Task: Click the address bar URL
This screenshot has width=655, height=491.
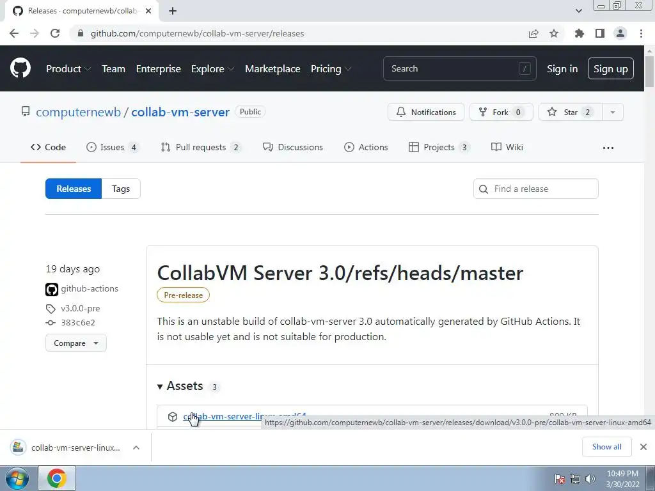Action: point(197,33)
